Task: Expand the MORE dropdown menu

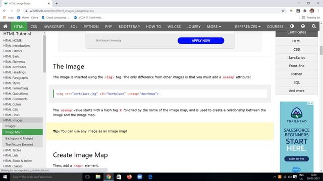Action: [x=214, y=27]
